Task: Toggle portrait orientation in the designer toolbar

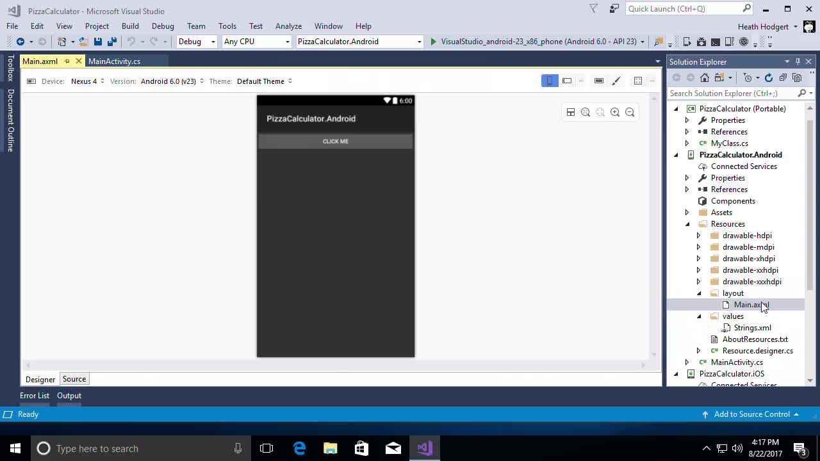Action: tap(550, 81)
